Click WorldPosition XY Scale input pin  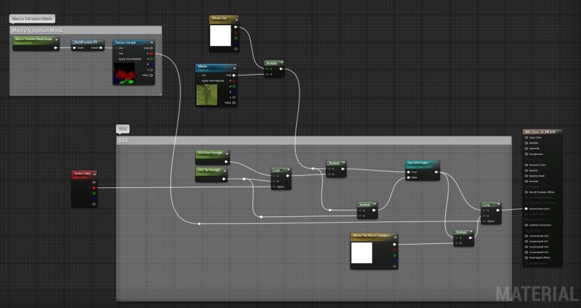pyautogui.click(x=75, y=48)
